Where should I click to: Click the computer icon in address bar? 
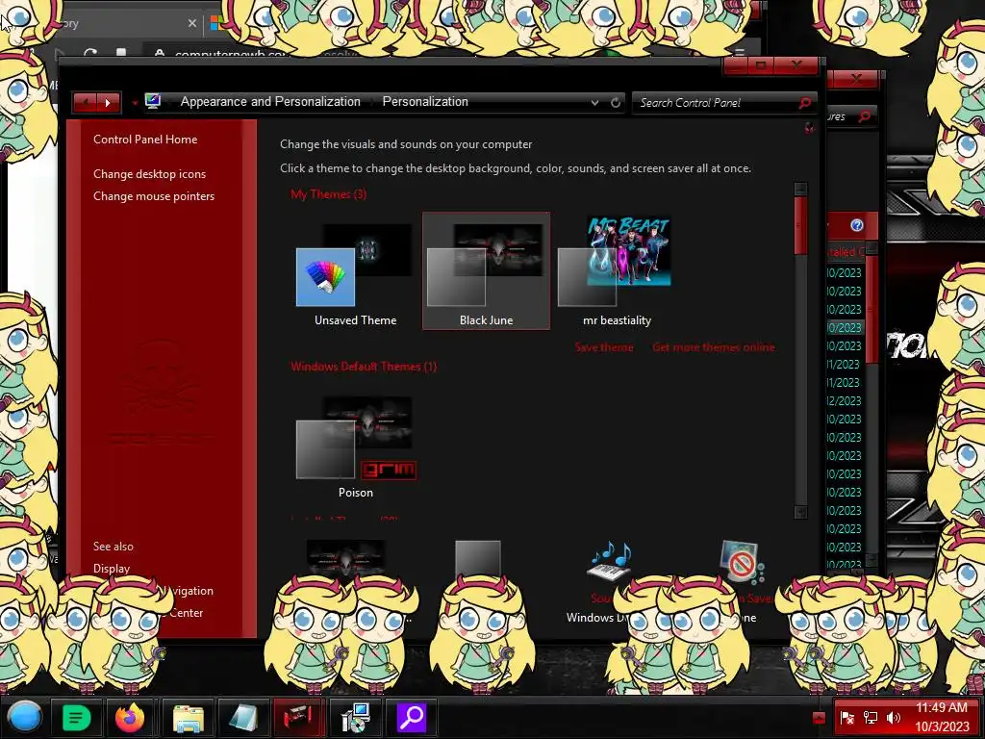[x=153, y=101]
